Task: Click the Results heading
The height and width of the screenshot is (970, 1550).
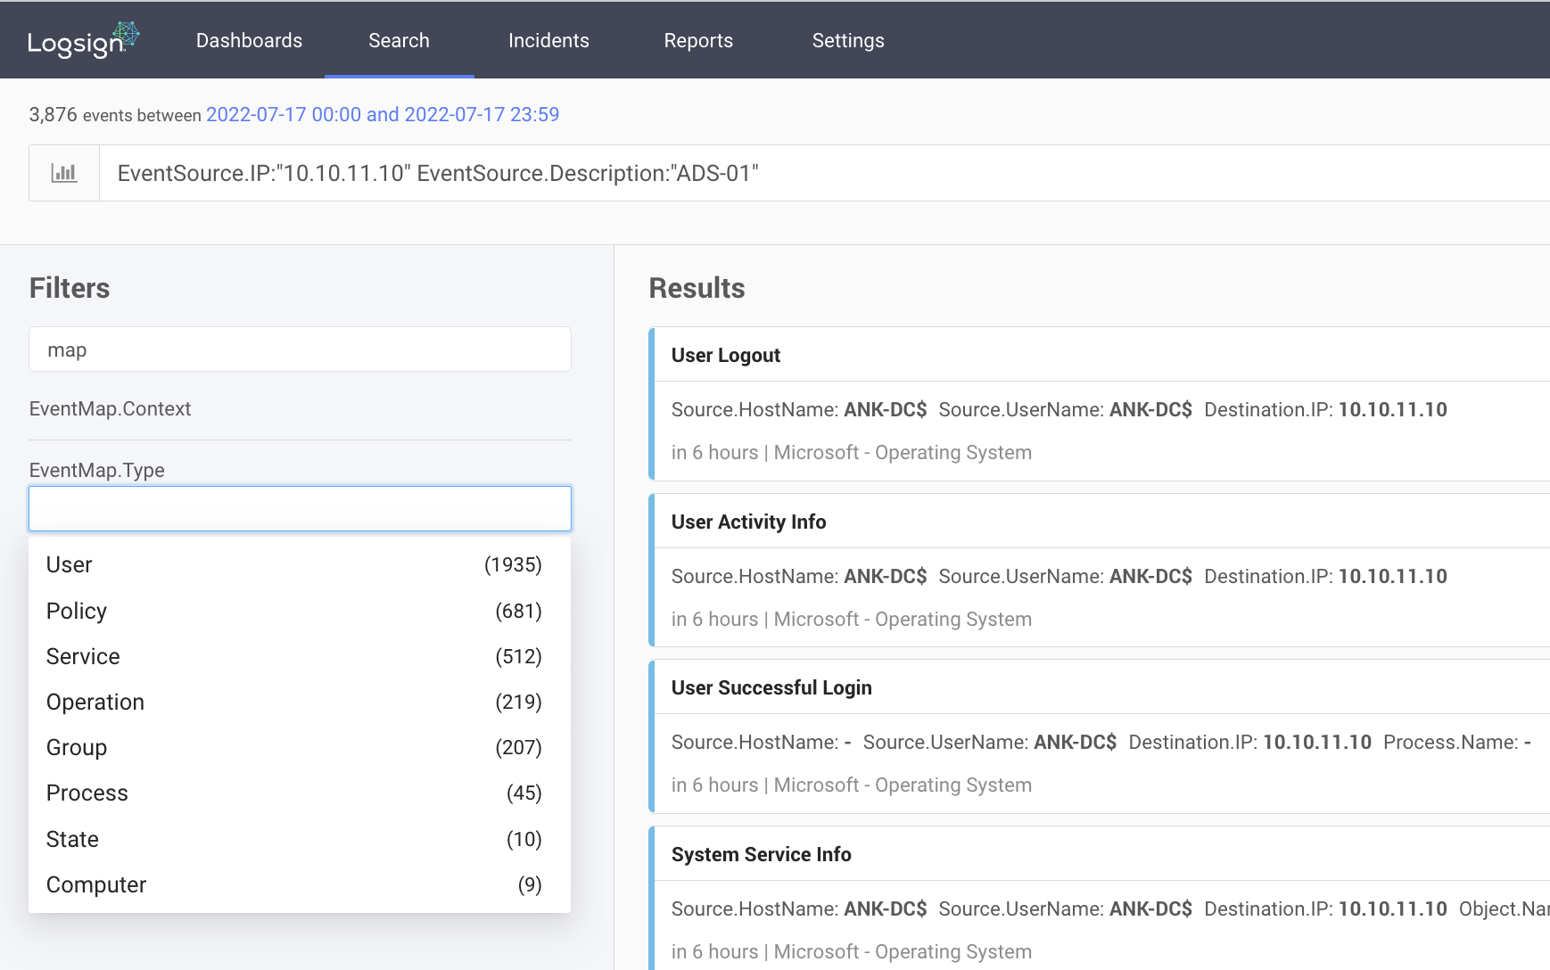Action: click(x=697, y=288)
